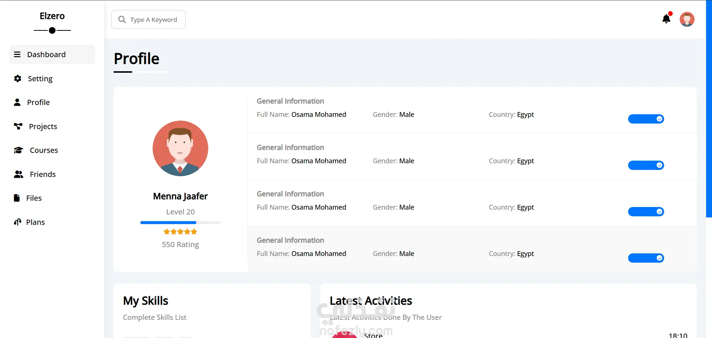Click Country Egypt in third information row

[x=511, y=207]
